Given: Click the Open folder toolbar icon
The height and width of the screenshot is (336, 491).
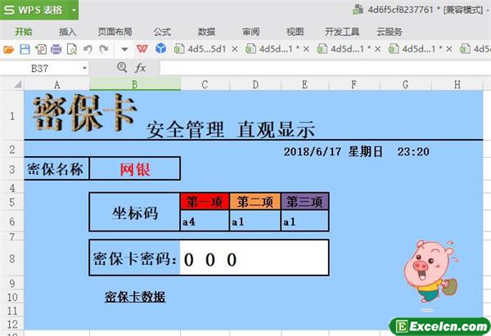Looking at the screenshot, I should (8, 49).
